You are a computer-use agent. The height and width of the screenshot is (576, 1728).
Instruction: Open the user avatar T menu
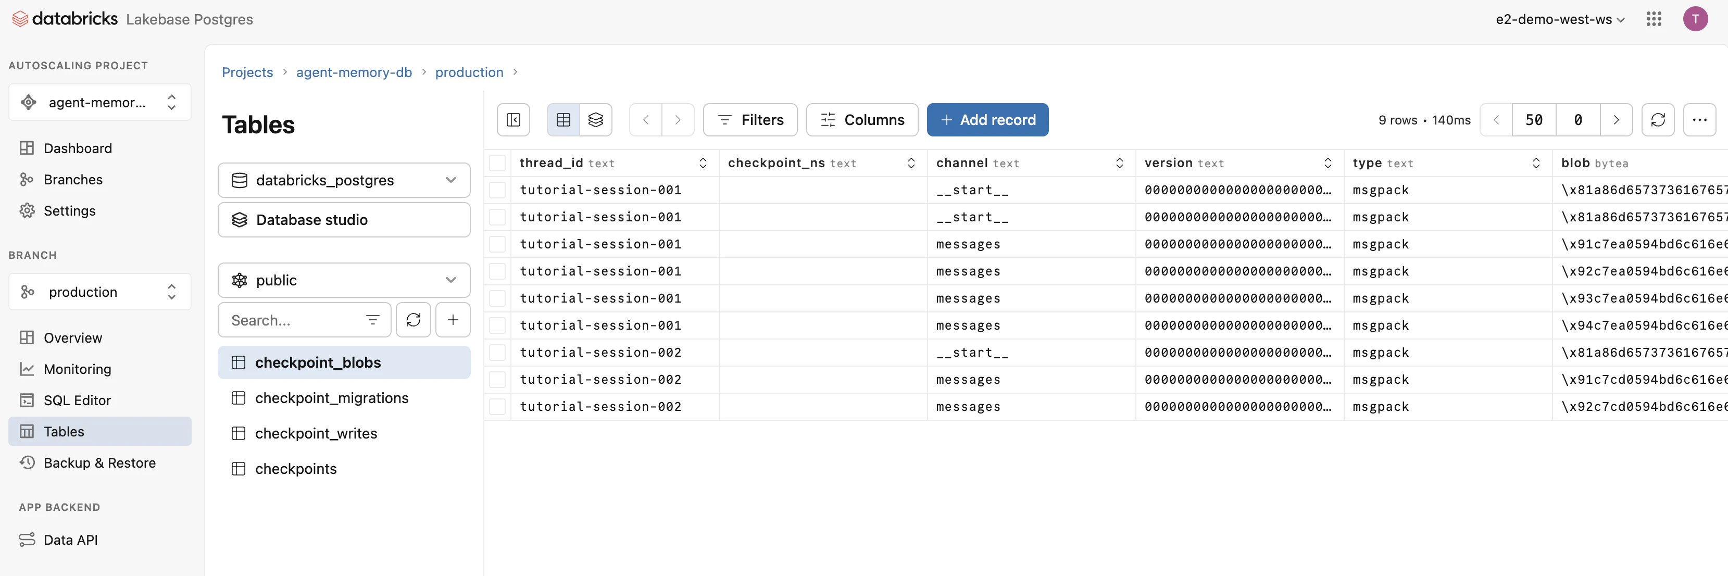tap(1695, 19)
